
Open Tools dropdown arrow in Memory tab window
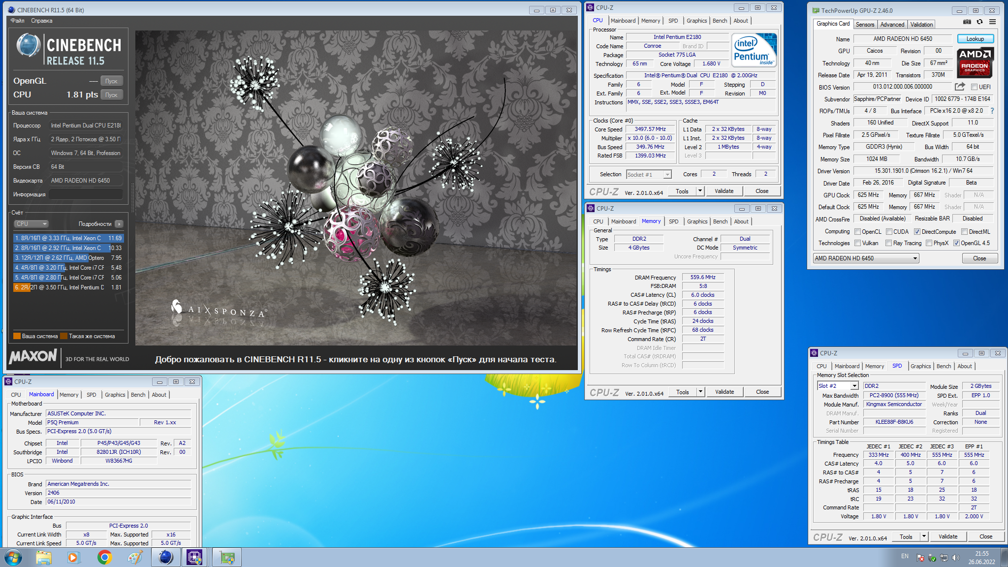(700, 392)
